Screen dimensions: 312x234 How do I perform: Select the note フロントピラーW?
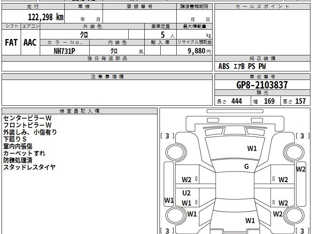coord(27,125)
